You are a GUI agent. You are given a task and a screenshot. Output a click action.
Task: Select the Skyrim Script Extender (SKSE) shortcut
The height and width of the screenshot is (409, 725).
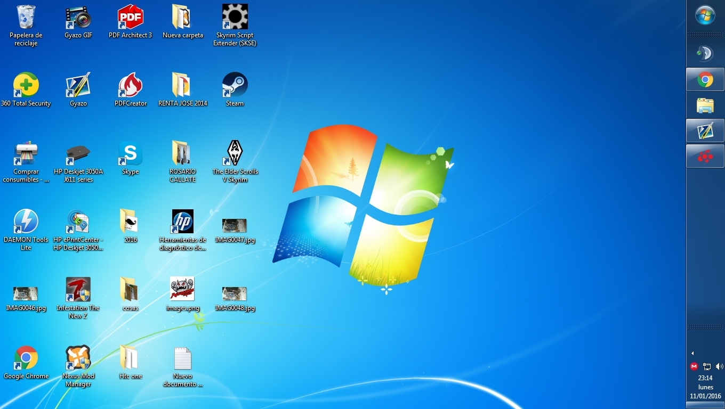(x=235, y=26)
